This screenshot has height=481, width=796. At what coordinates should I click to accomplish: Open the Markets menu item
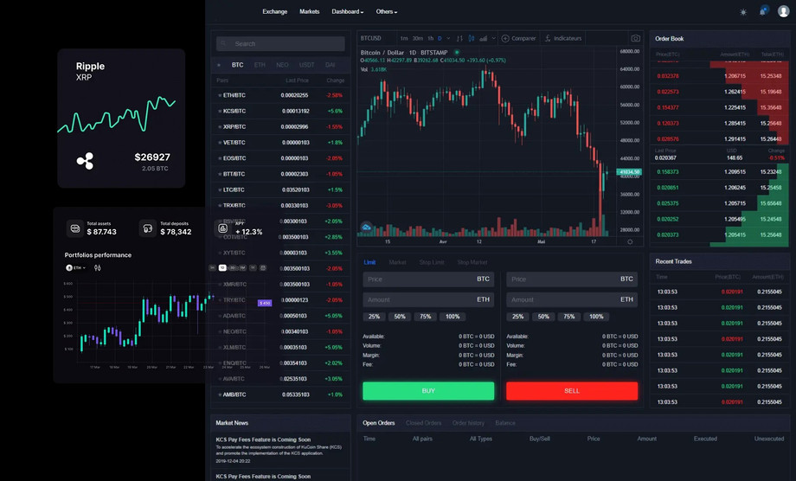(x=309, y=12)
